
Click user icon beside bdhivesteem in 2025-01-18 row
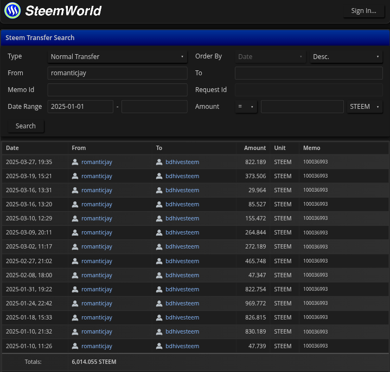(159, 318)
